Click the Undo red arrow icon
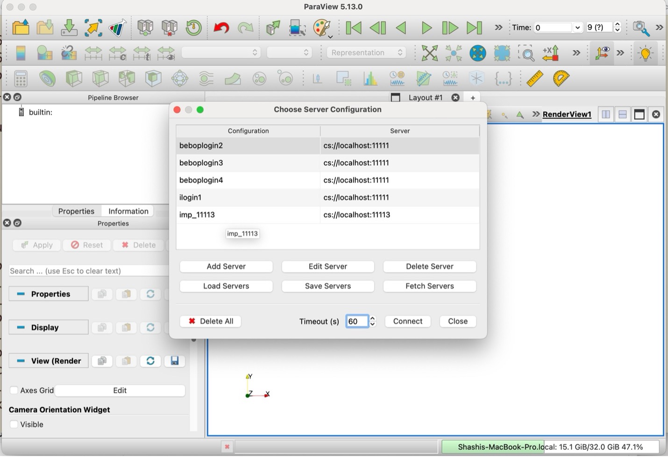This screenshot has width=668, height=458. click(221, 28)
